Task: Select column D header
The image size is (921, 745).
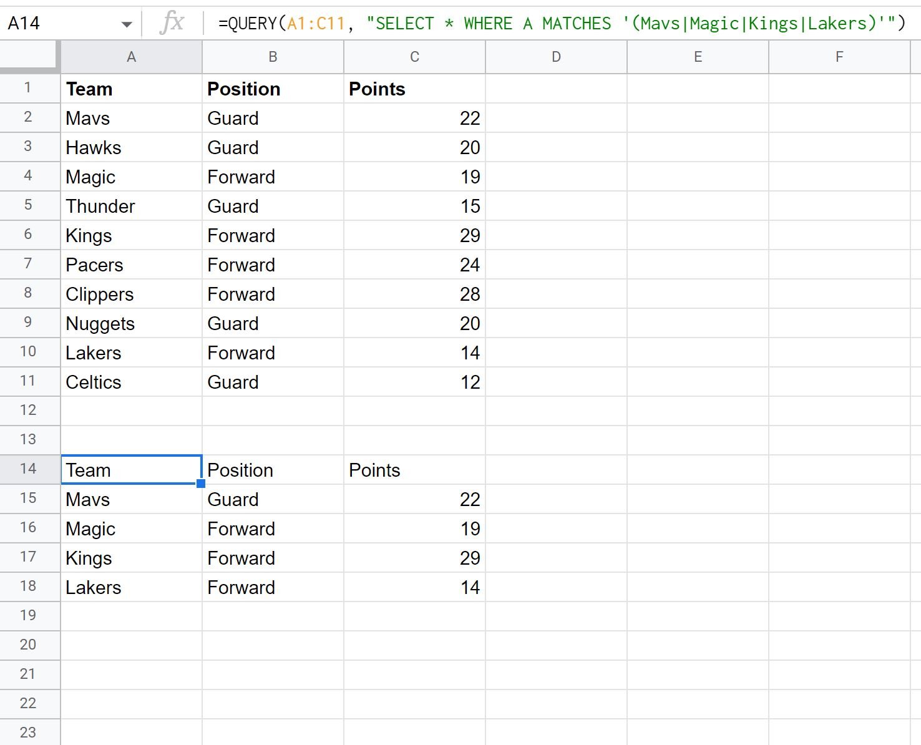Action: tap(556, 57)
